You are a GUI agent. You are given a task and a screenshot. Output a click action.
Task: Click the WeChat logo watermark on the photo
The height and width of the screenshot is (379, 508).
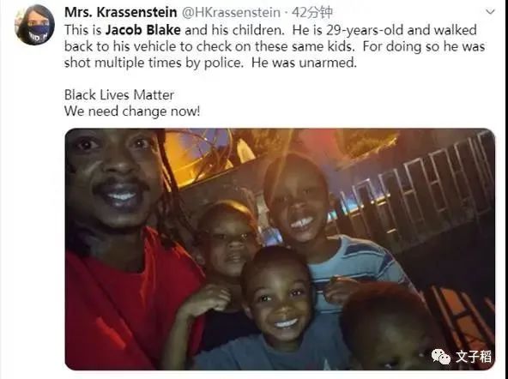pyautogui.click(x=440, y=357)
